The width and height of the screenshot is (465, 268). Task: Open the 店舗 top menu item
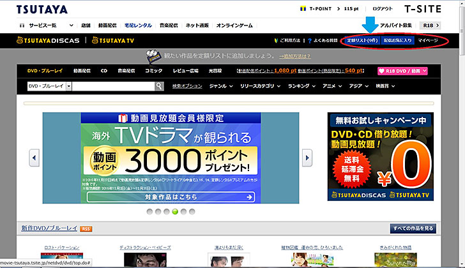pos(86,26)
